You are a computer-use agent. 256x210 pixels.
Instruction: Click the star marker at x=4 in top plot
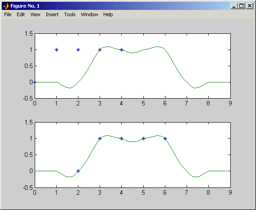tap(122, 50)
